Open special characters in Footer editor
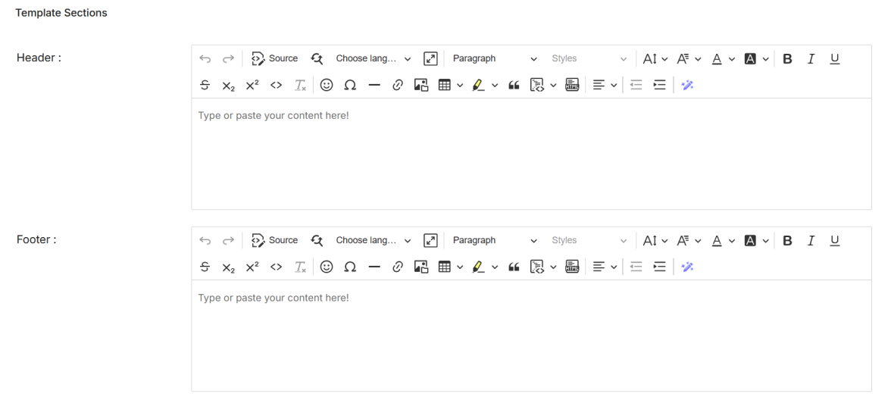This screenshot has height=400, width=891. (350, 267)
